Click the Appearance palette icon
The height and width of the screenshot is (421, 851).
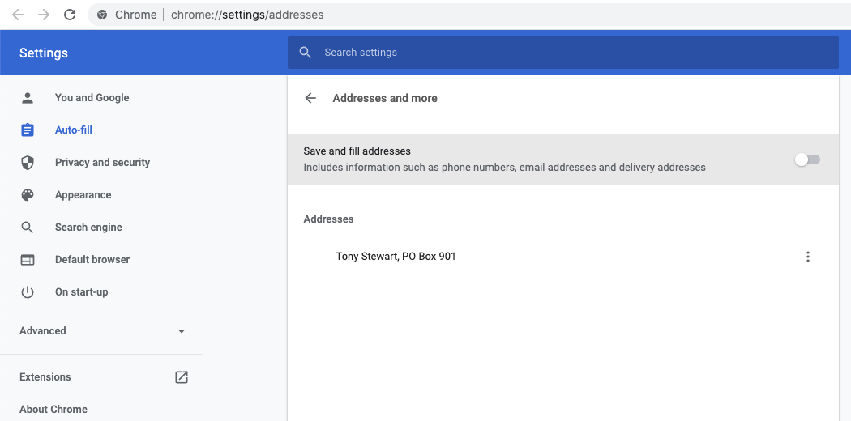point(27,195)
